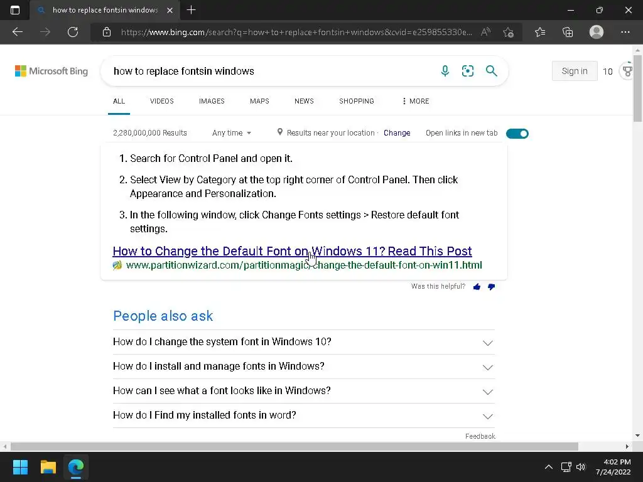This screenshot has height=482, width=643.
Task: Open a new tab with the plus icon
Action: pyautogui.click(x=191, y=10)
